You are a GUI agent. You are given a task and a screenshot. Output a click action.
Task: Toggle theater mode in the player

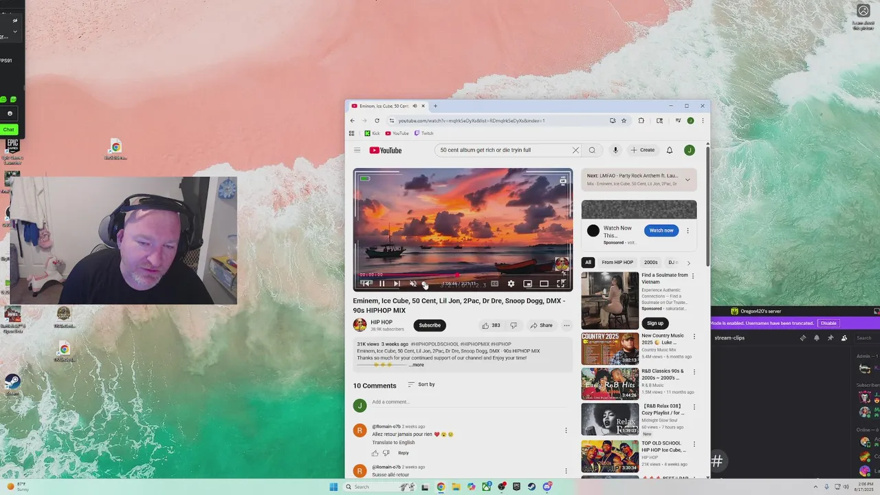click(544, 283)
